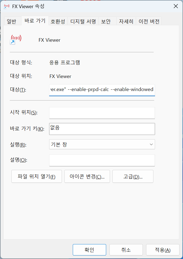The width and height of the screenshot is (183, 259).
Task: Open 고급 advanced settings
Action: click(x=133, y=176)
